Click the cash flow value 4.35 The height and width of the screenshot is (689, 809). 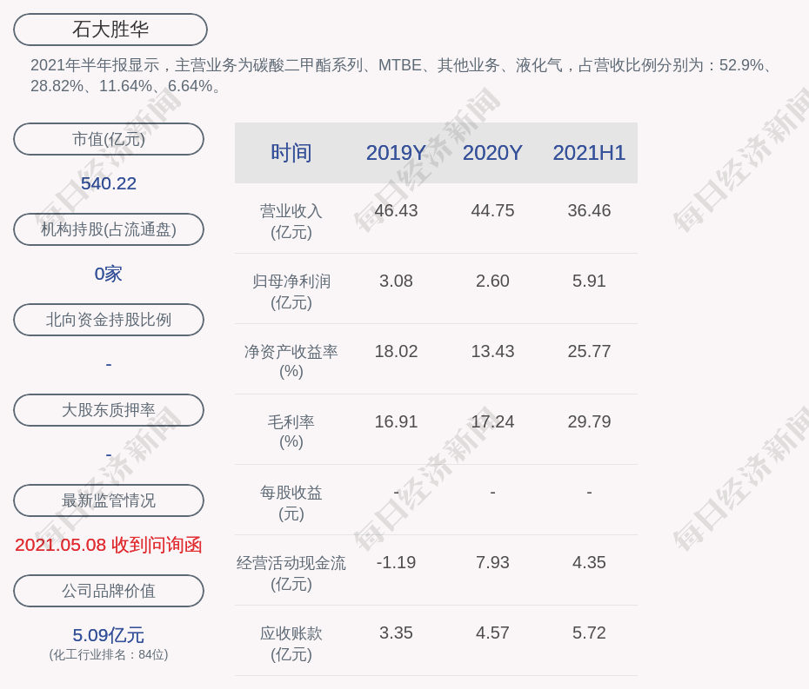click(589, 562)
